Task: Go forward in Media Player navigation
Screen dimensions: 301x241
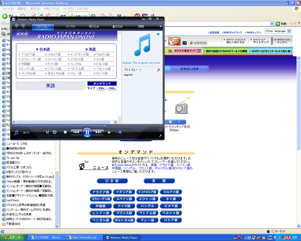Action: coord(23,26)
